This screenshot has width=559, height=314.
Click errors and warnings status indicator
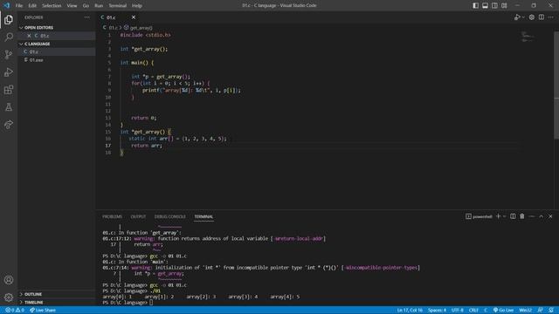[15, 311]
